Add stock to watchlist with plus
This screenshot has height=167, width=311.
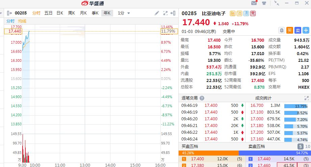[x=305, y=30]
